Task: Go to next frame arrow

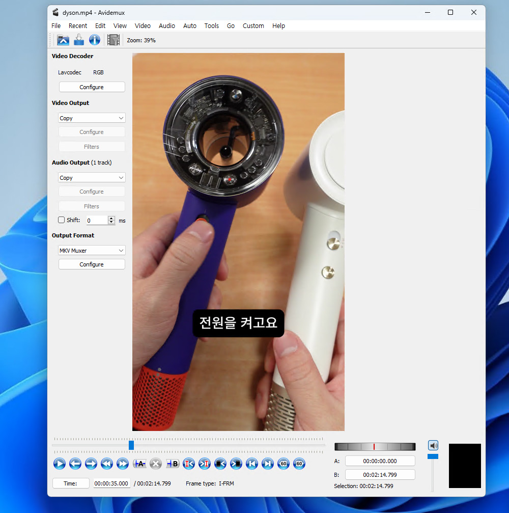Action: [x=91, y=464]
